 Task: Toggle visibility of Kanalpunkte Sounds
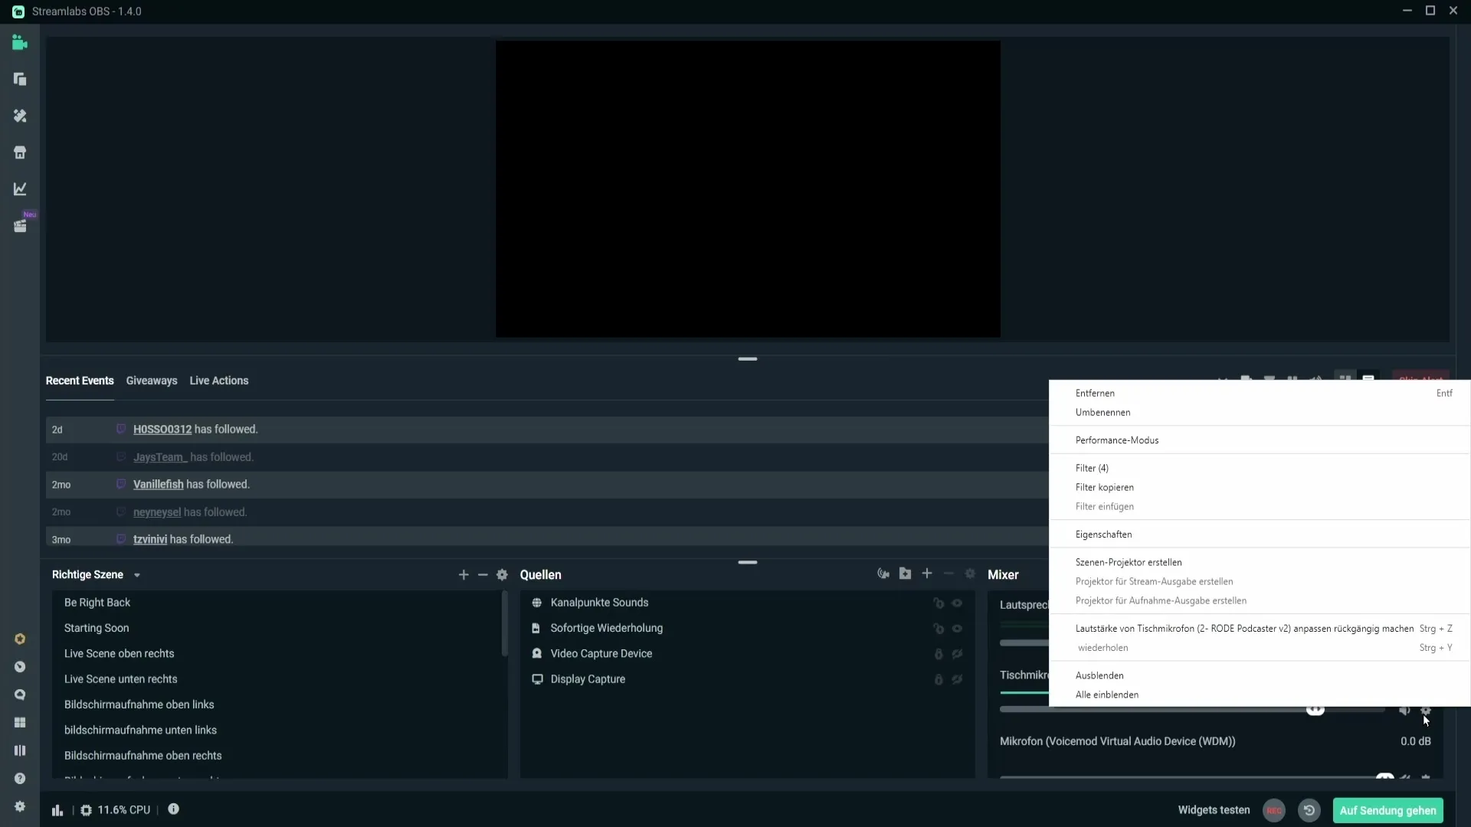coord(957,603)
